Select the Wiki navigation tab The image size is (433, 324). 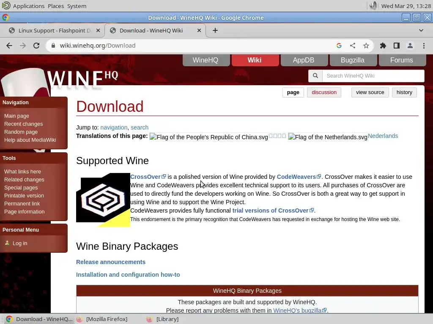click(255, 60)
